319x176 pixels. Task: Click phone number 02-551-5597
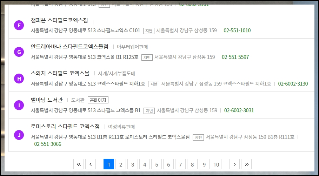(x=235, y=57)
